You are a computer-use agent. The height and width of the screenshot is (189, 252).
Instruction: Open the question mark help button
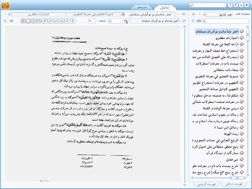[236, 5]
